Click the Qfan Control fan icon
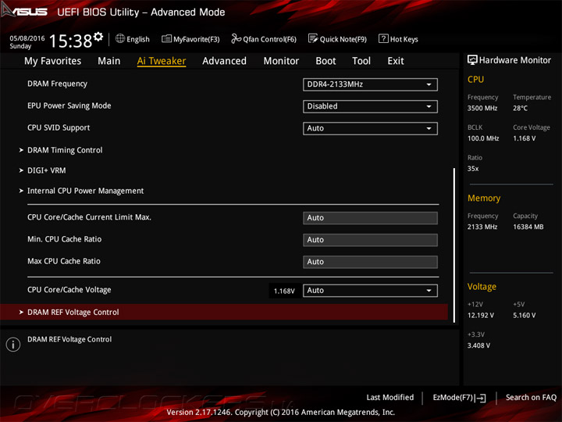This screenshot has width=562, height=422. pos(237,38)
